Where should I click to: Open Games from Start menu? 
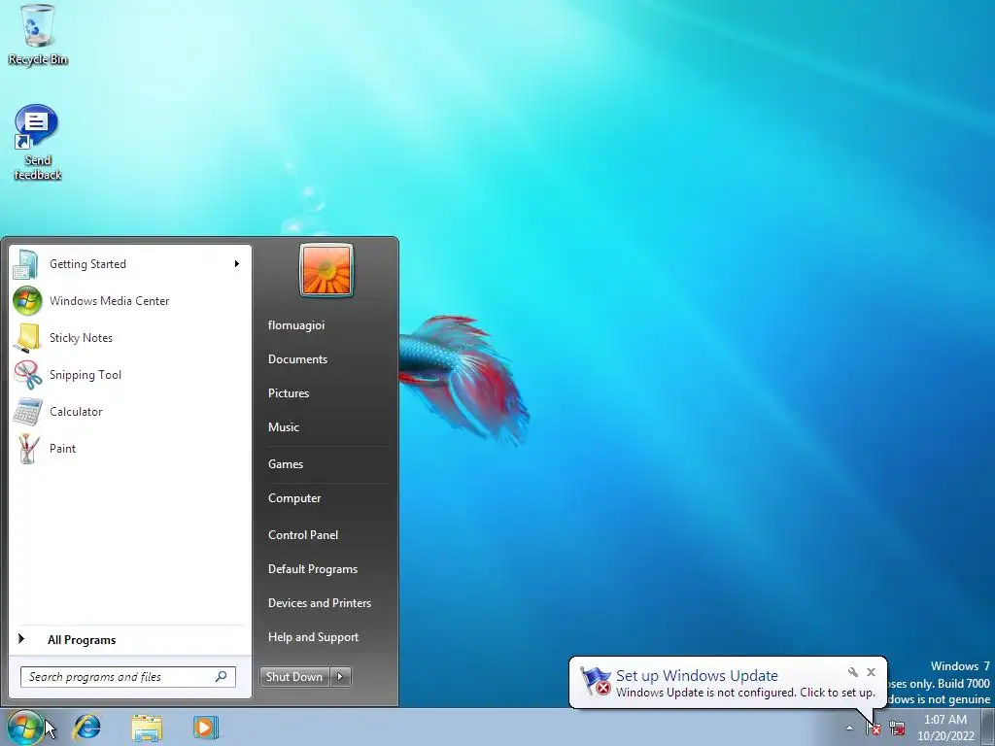click(286, 464)
